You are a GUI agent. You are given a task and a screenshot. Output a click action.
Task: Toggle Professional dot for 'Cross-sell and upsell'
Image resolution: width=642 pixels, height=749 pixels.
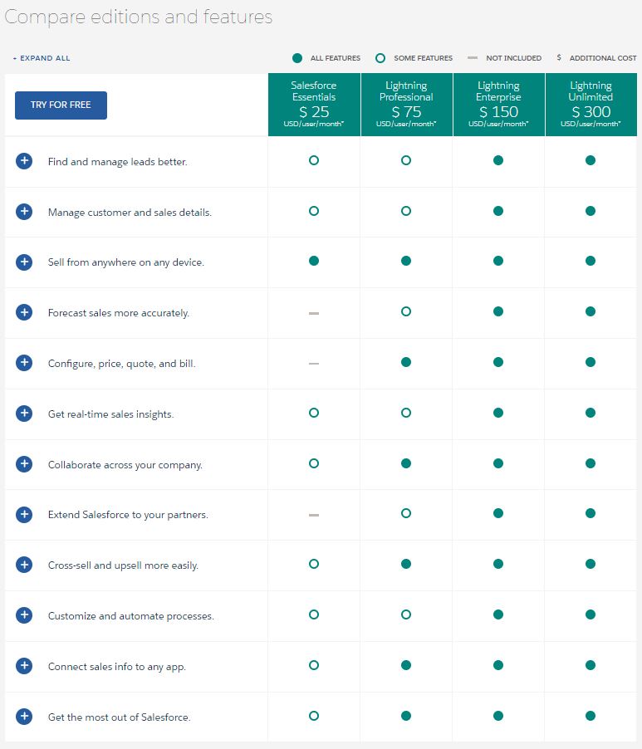[406, 565]
